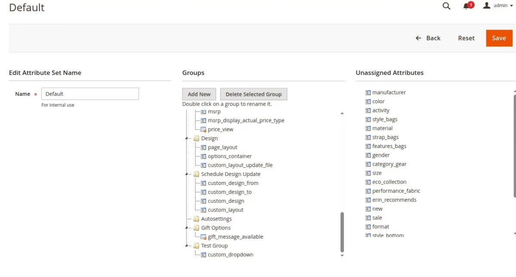Open the notifications bell icon
Viewport: 516px width, 277px height.
[x=467, y=6]
